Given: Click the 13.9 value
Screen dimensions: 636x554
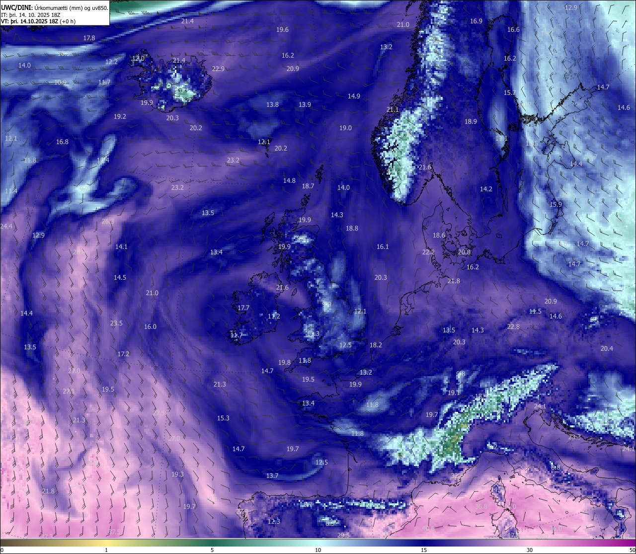Looking at the screenshot, I should tap(305, 105).
